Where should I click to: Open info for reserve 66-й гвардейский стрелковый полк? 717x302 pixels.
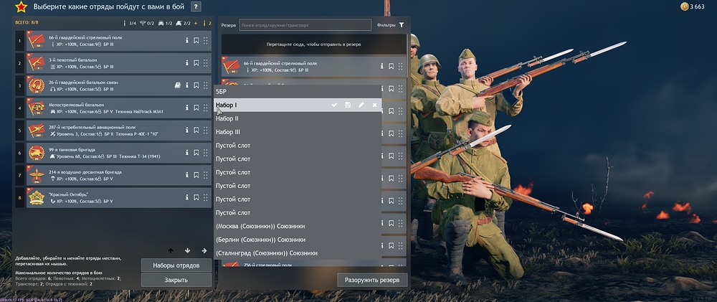click(x=382, y=66)
